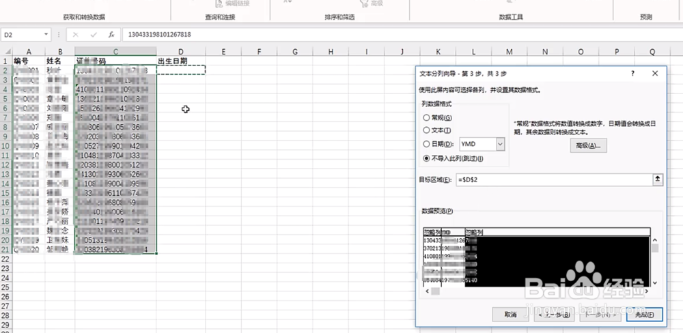Click cell B1 containing 姓名
Image resolution: width=683 pixels, height=333 pixels.
coord(60,61)
